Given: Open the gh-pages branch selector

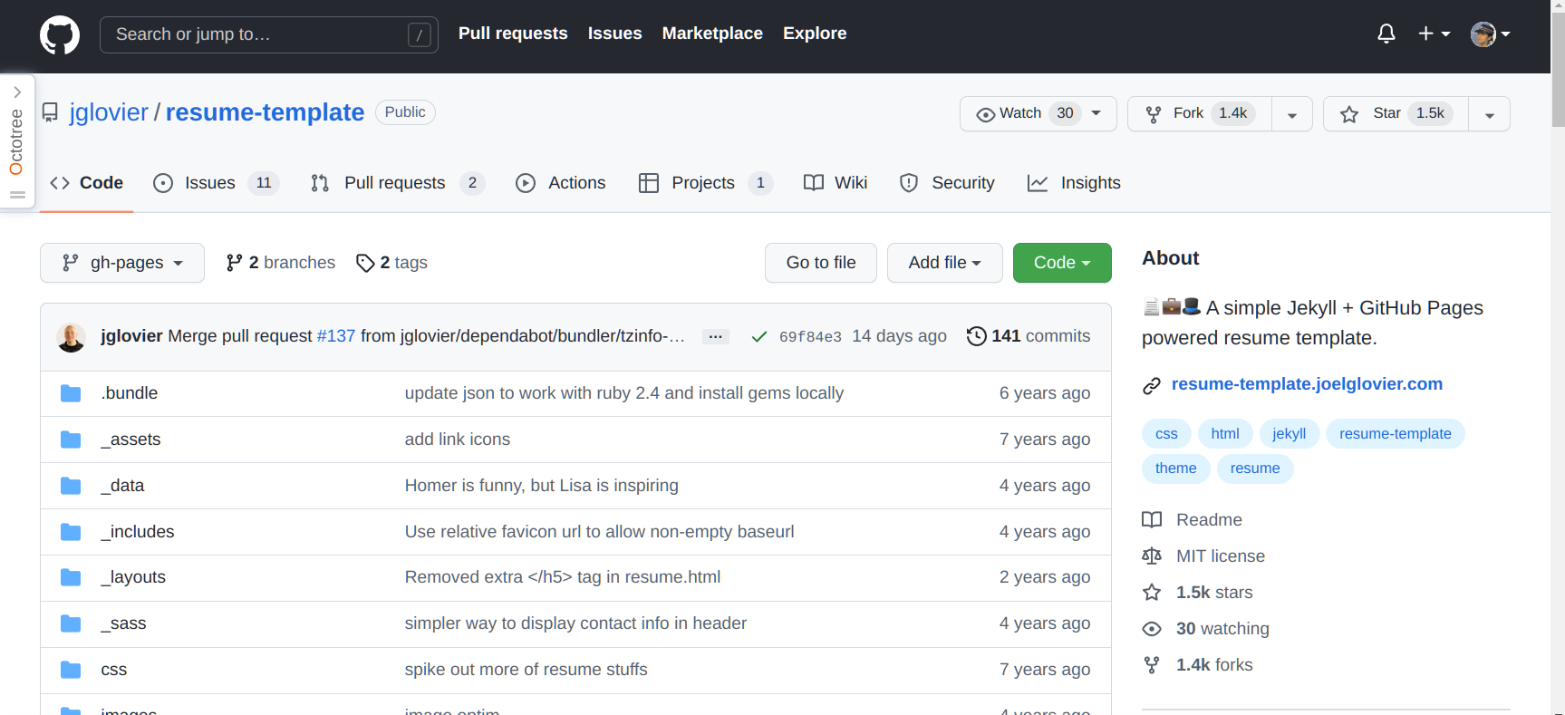Looking at the screenshot, I should (x=122, y=263).
